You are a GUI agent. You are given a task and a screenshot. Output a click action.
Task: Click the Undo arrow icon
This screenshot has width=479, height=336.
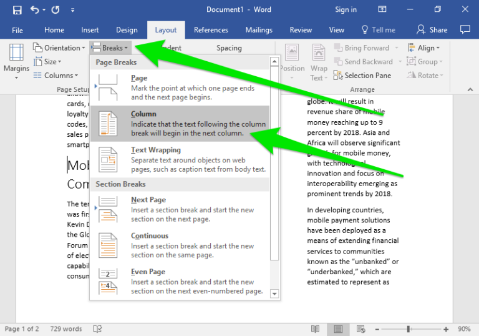pyautogui.click(x=34, y=10)
